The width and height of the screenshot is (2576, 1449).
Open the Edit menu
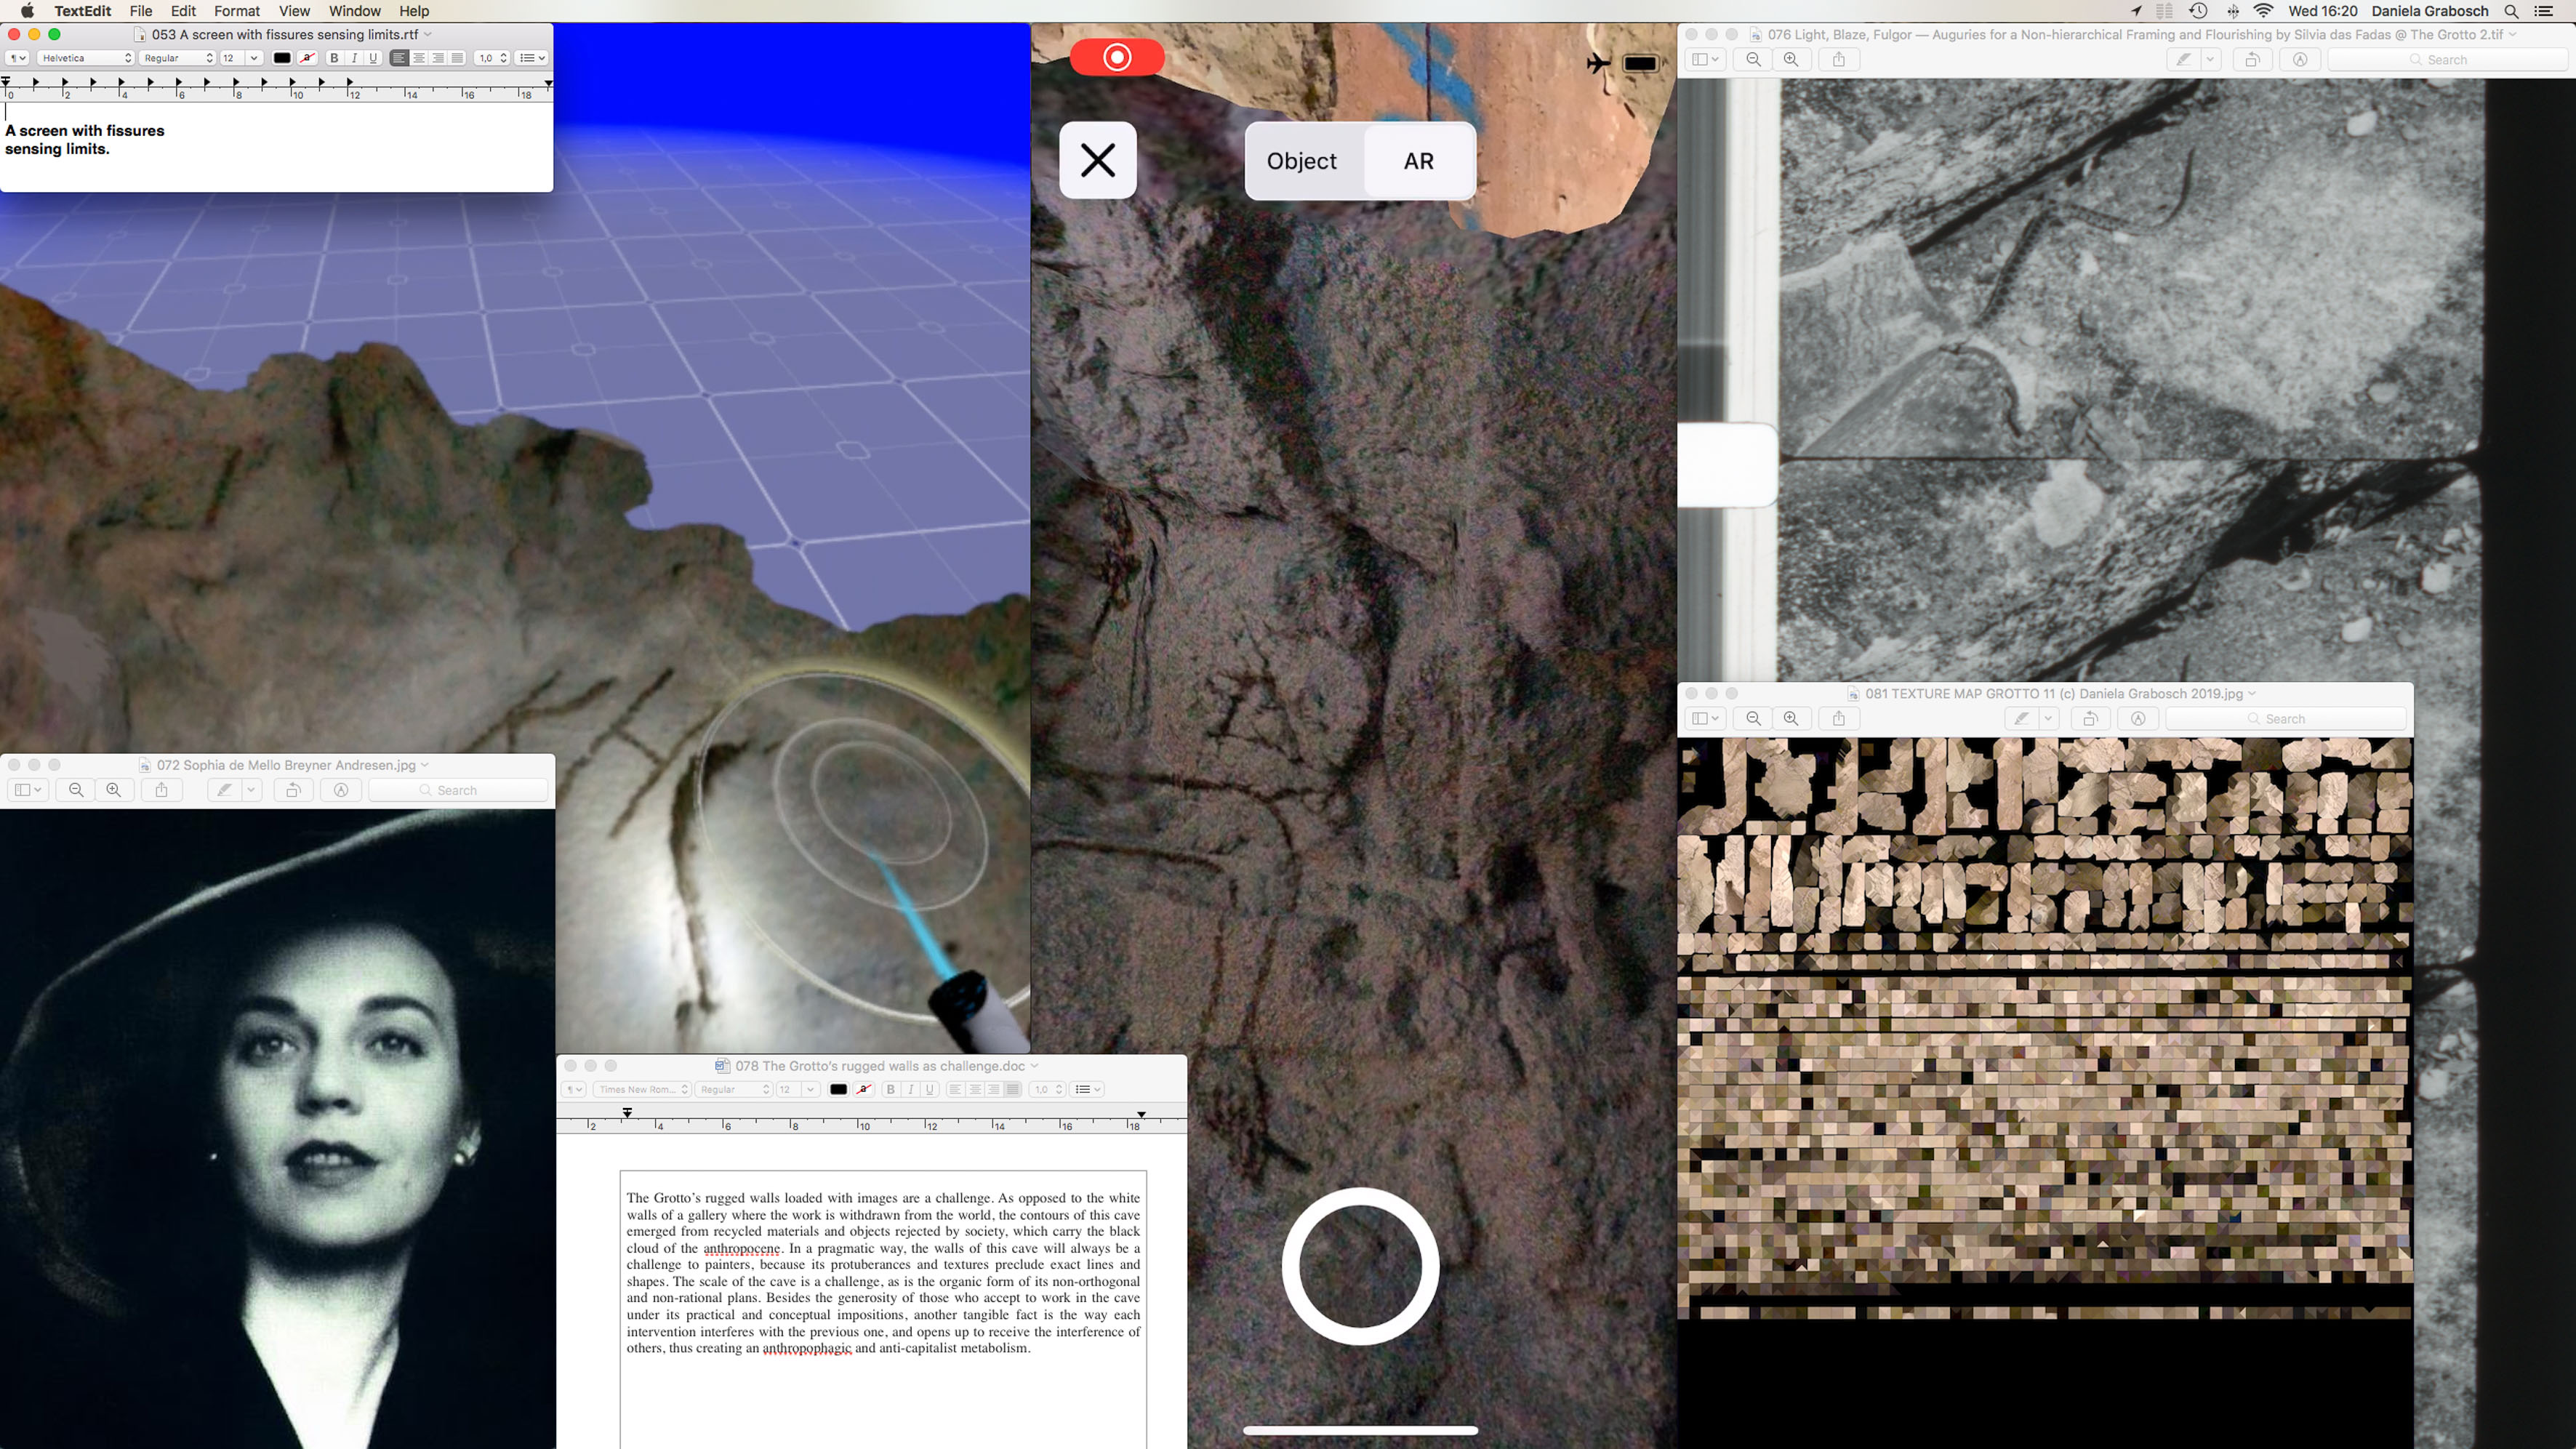[x=183, y=11]
